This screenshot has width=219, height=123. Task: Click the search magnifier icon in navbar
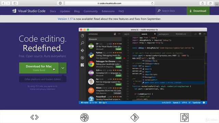click(x=159, y=11)
